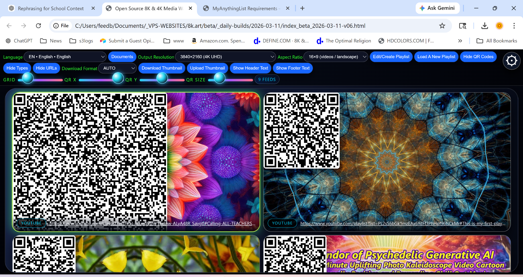Screen dimensions: 523x277
Task: Show more bookmarks via double-chevron icon
Action: click(460, 41)
